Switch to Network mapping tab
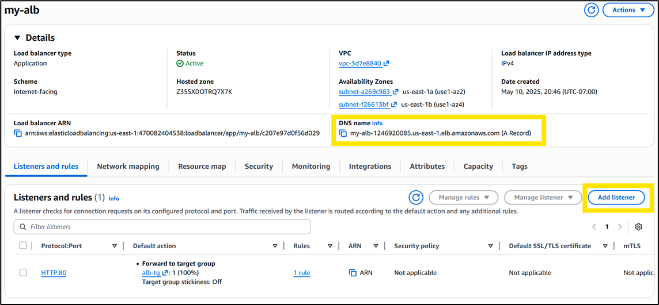This screenshot has width=659, height=305. click(128, 167)
